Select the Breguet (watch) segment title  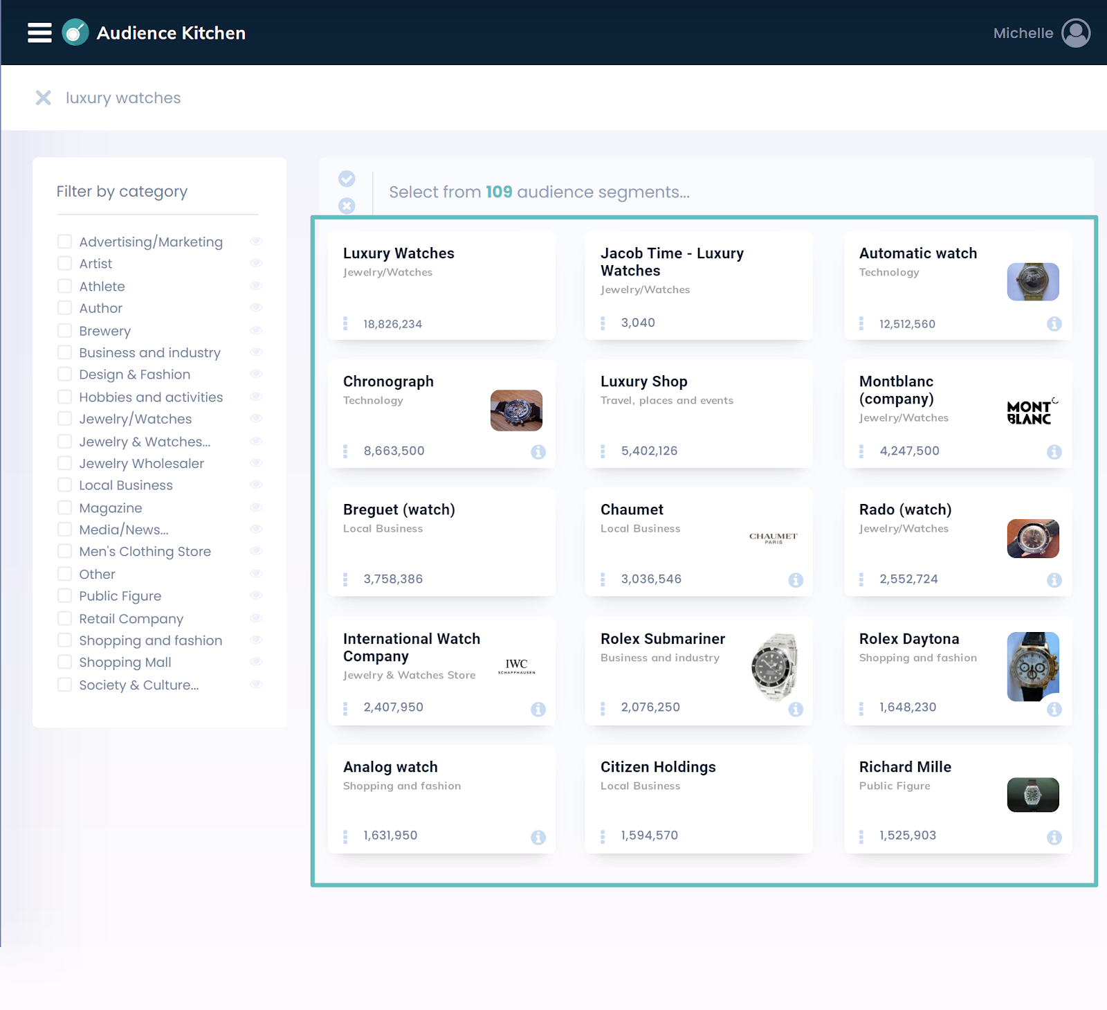pos(399,509)
